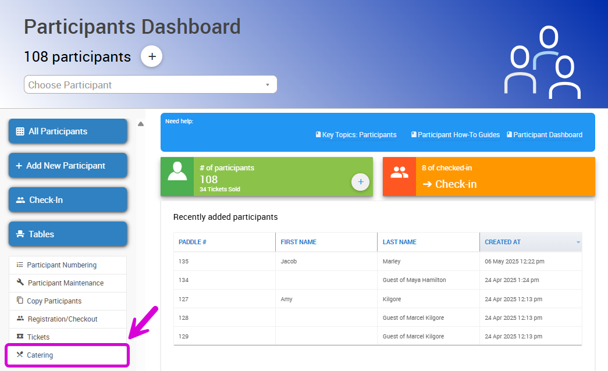Click the utensils icon beside Catering
This screenshot has width=608, height=371.
click(x=19, y=355)
